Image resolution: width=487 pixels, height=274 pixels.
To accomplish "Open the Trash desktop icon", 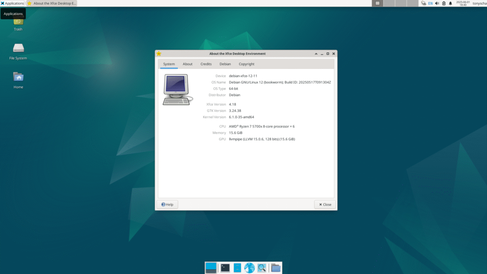I will [18, 24].
